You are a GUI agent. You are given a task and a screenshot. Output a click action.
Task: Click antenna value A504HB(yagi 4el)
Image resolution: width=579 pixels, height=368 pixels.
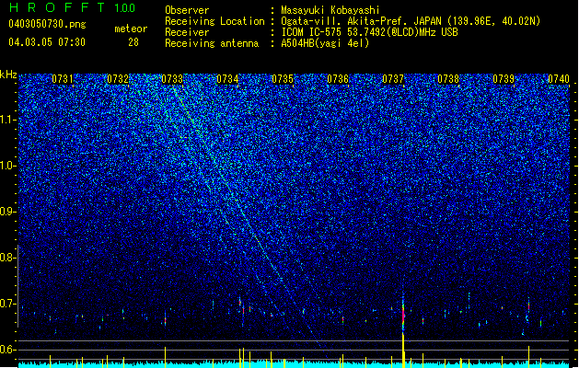click(325, 43)
